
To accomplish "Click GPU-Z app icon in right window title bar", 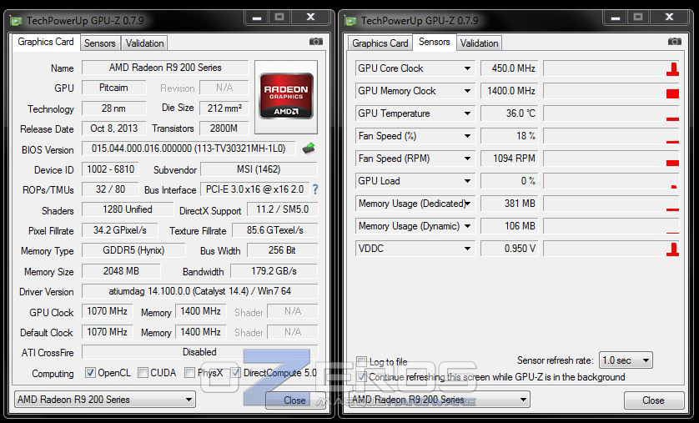I will tap(351, 21).
